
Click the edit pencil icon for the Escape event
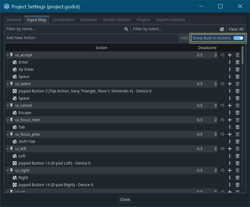click(x=229, y=113)
